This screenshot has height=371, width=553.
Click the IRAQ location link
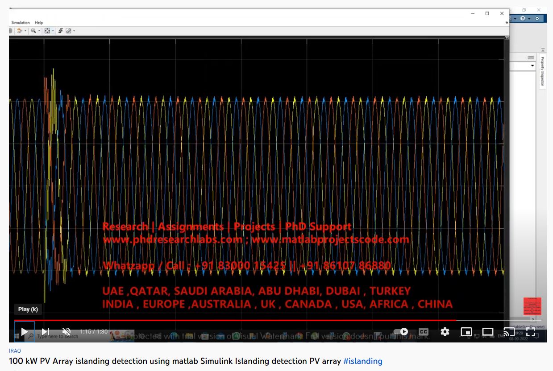15,351
